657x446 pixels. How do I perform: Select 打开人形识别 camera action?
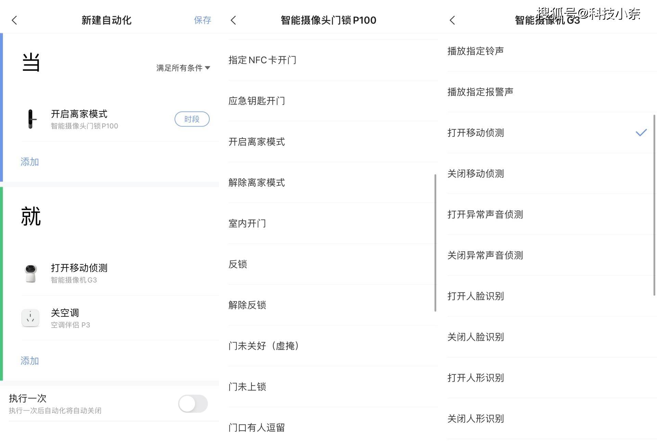(552, 378)
